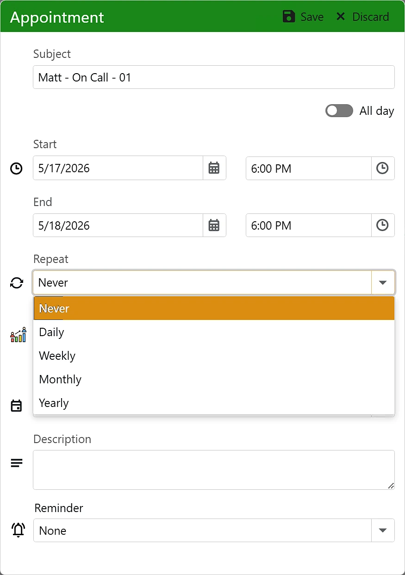Image resolution: width=405 pixels, height=575 pixels.
Task: Open the End date calendar picker
Action: click(x=214, y=225)
